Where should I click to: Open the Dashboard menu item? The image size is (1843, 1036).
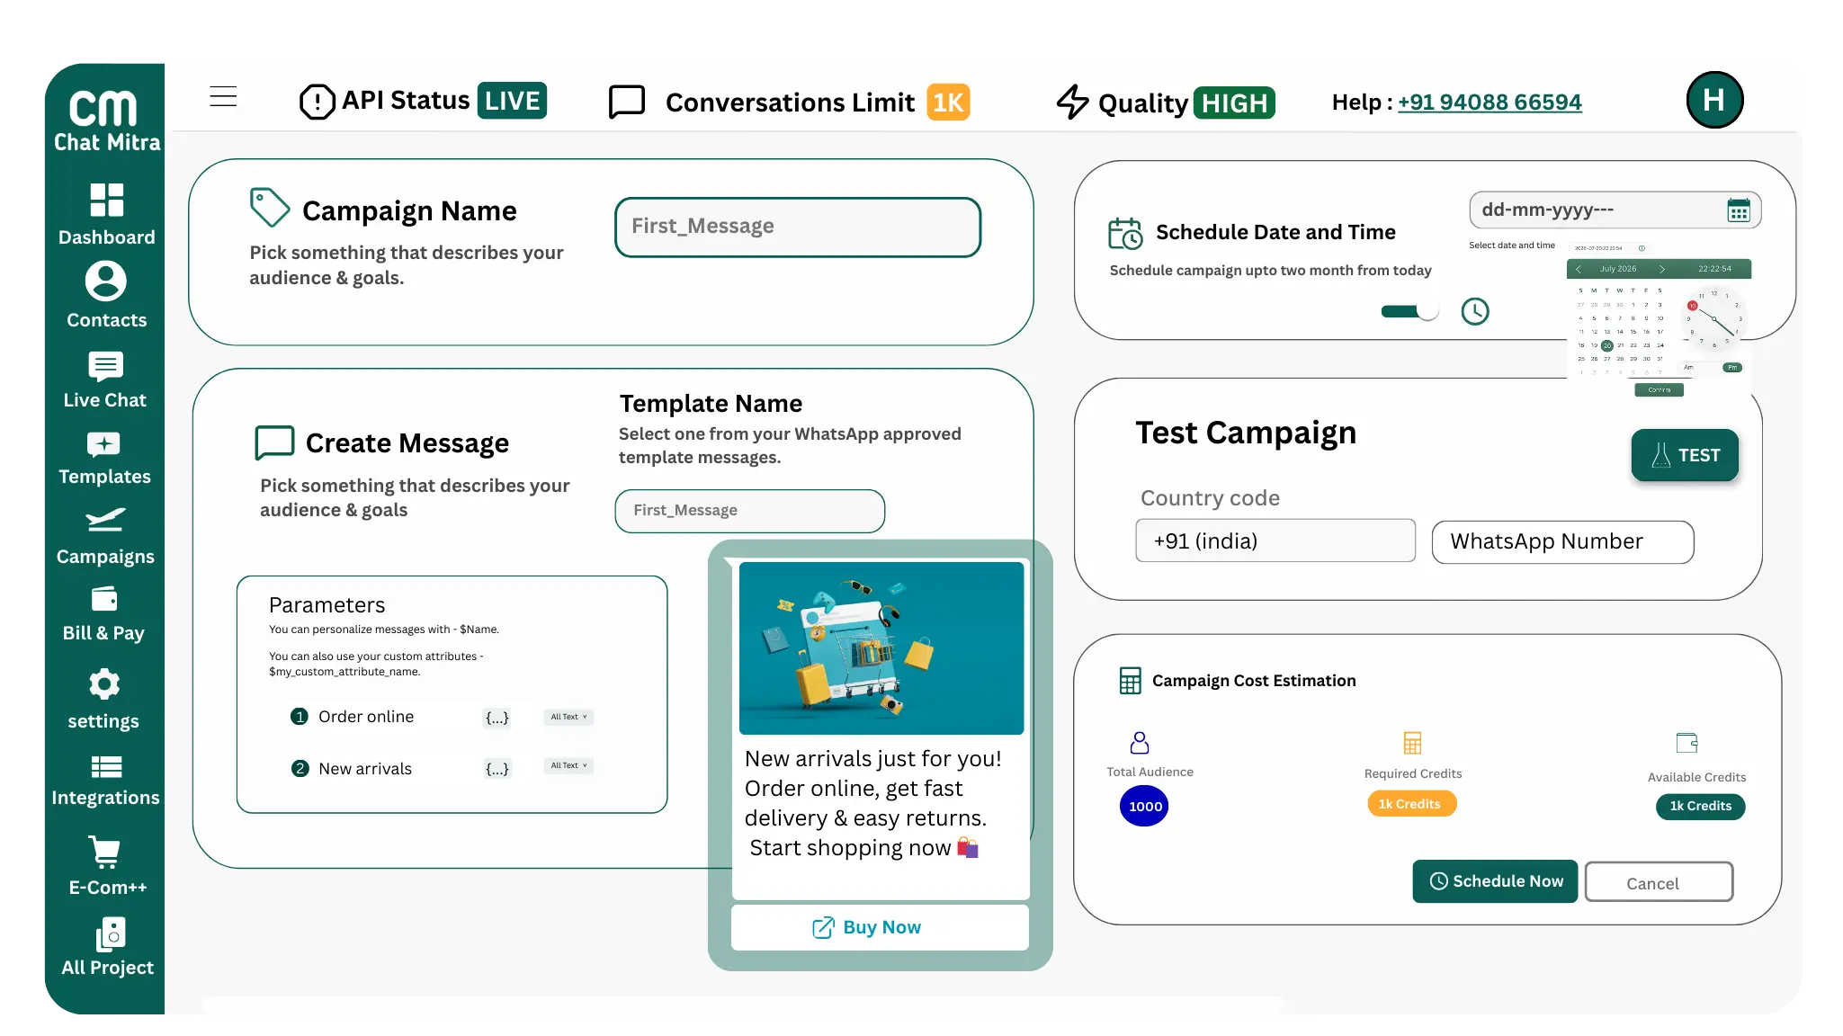(106, 214)
